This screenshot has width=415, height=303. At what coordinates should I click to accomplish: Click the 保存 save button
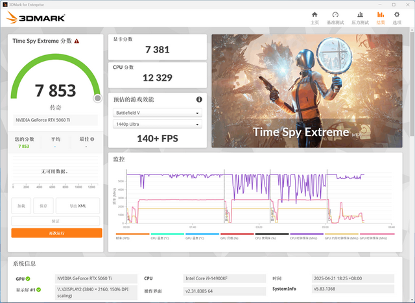tap(43, 206)
